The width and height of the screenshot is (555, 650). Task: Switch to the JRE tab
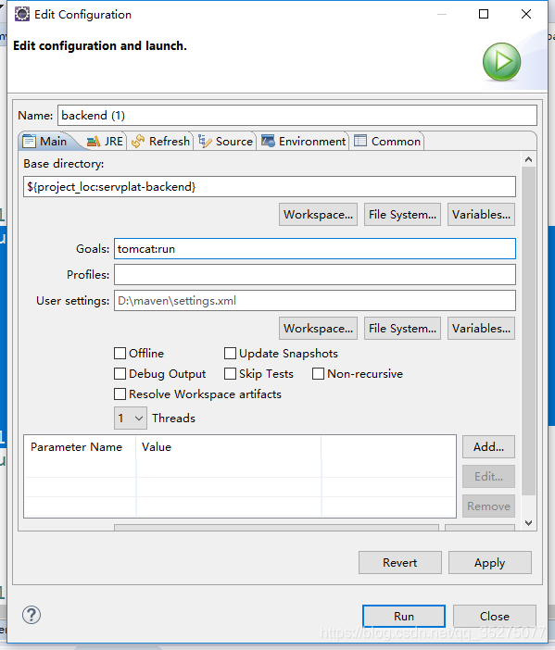coord(105,142)
